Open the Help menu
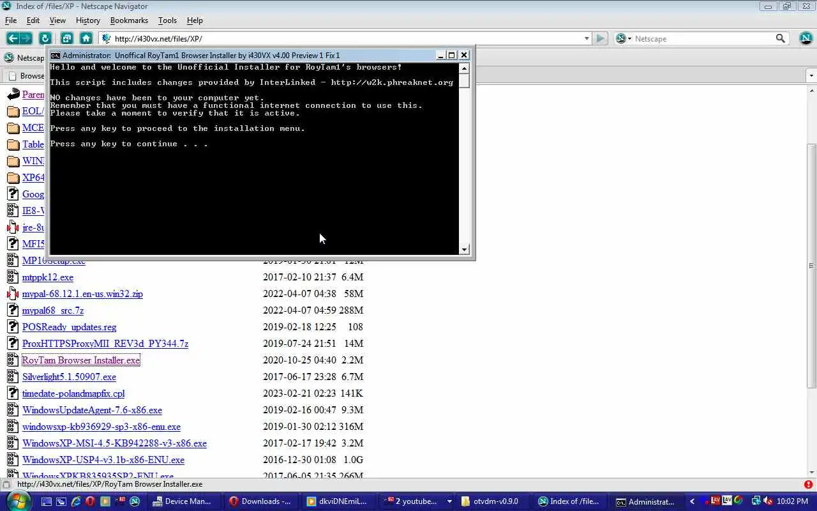817x511 pixels. 195,20
